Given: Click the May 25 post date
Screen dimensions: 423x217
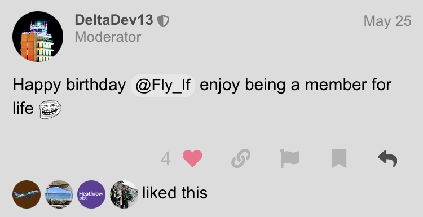Looking at the screenshot, I should coord(387,21).
